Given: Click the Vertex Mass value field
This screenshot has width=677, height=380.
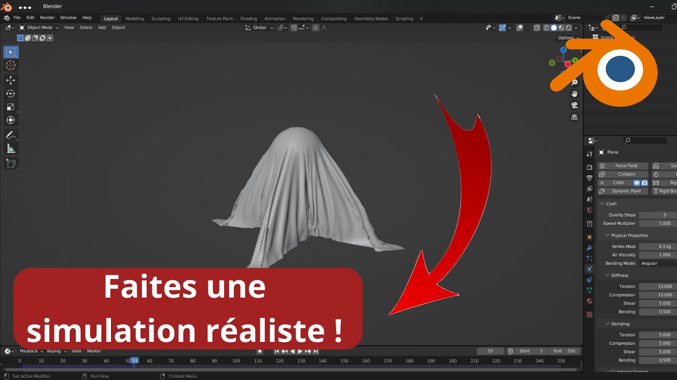Looking at the screenshot, I should click(x=658, y=246).
